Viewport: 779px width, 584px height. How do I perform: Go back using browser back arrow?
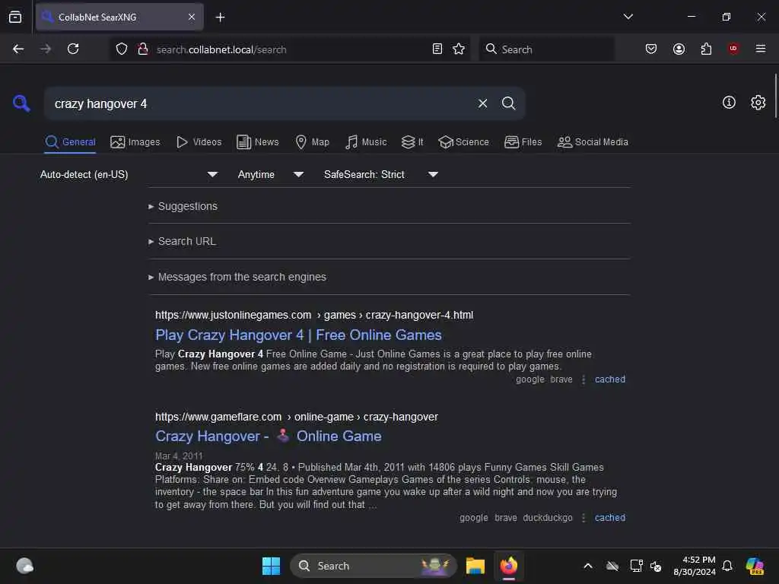tap(18, 49)
